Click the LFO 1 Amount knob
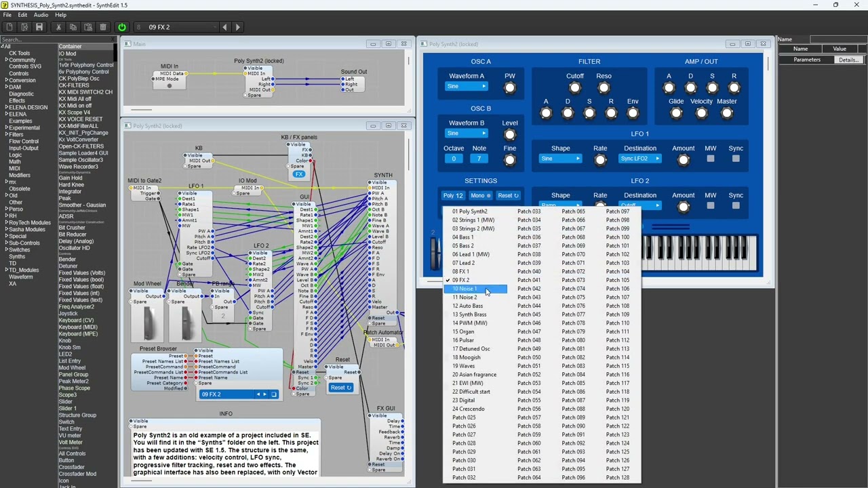The image size is (868, 488). click(683, 160)
